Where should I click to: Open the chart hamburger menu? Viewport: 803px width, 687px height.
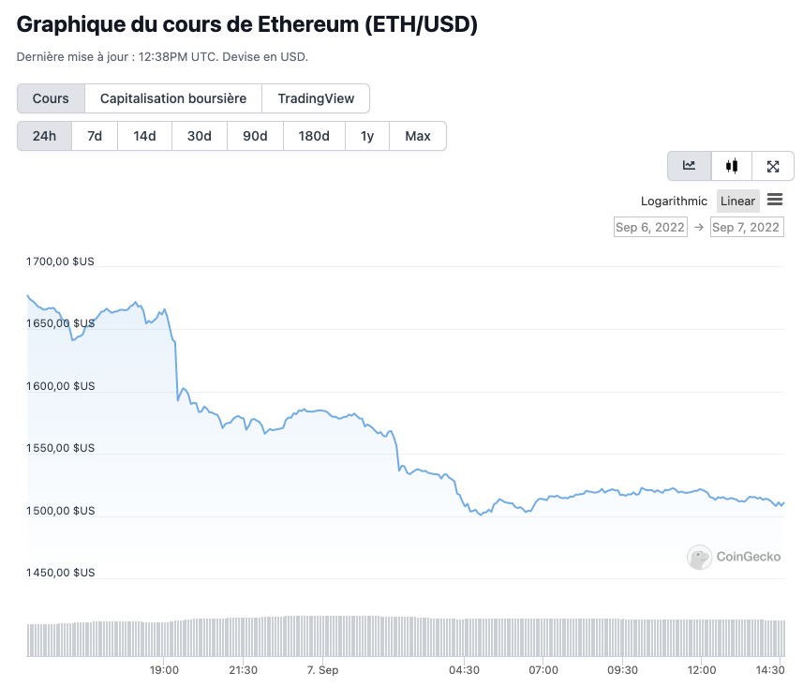point(775,200)
